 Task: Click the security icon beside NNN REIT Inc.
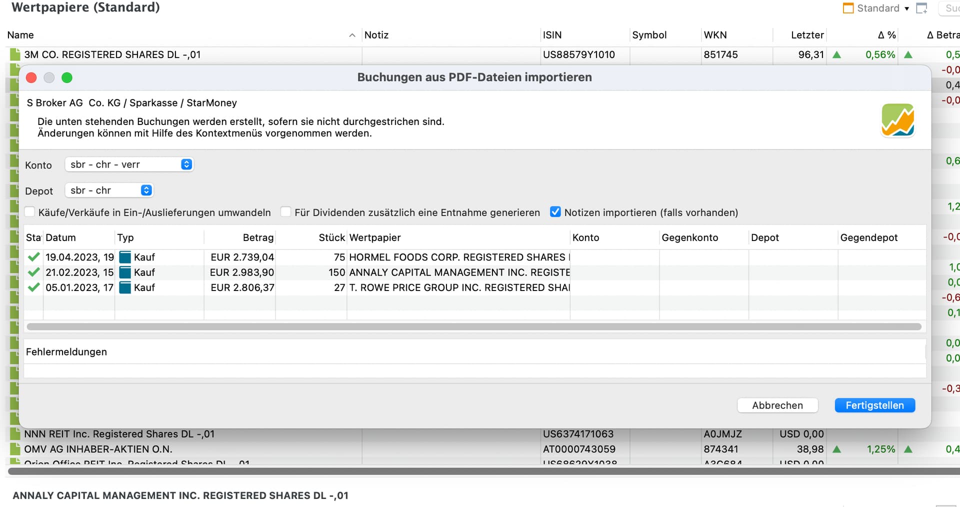coord(15,434)
